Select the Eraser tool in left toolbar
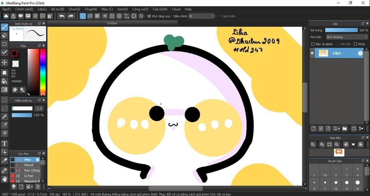Screen dimensions: 370x196 point(4,35)
